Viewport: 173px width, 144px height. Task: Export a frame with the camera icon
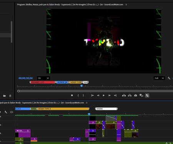coord(136,95)
